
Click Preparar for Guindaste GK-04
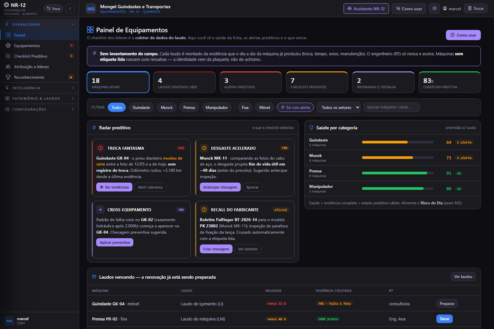tap(447, 304)
